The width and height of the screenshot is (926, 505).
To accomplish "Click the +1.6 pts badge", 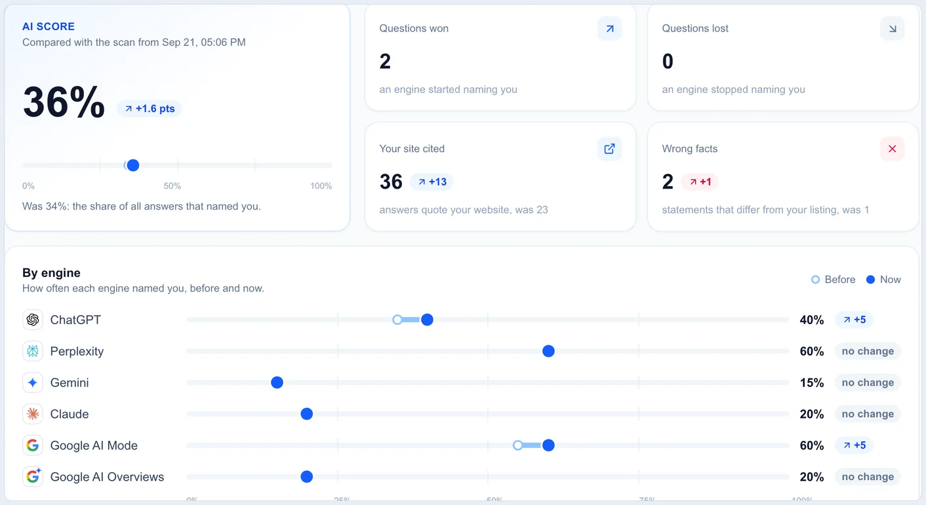I will (150, 109).
